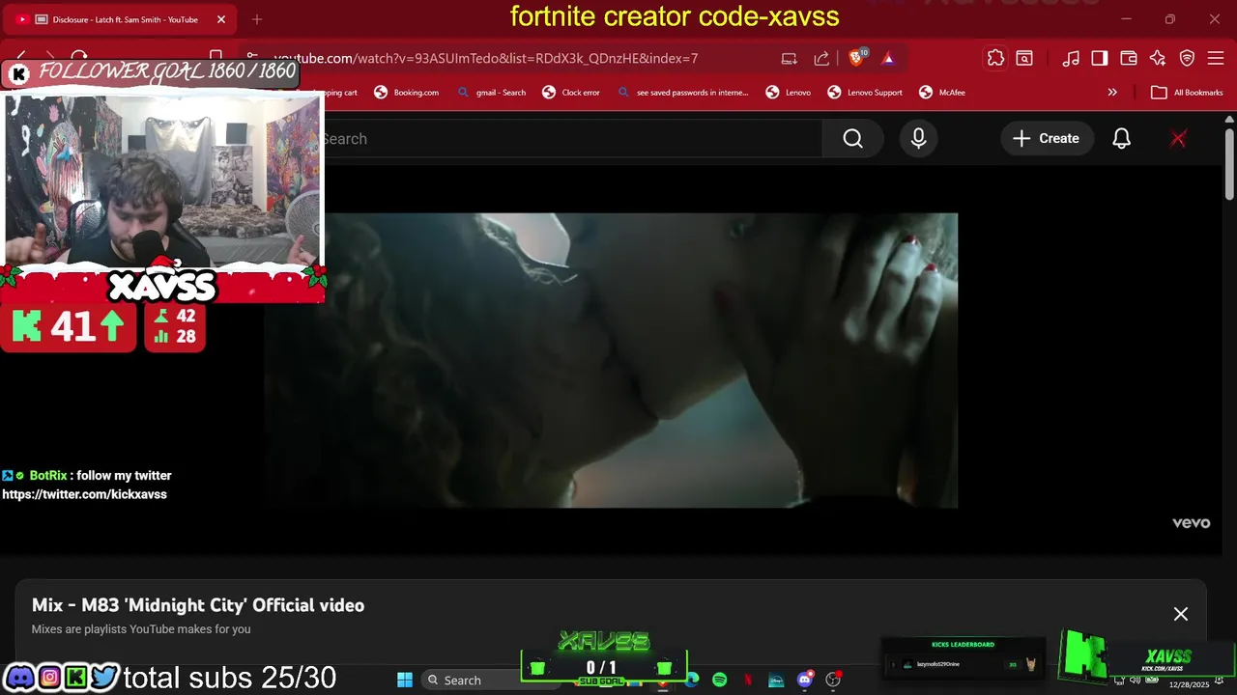This screenshot has height=695, width=1237.
Task: Open Discord from the taskbar
Action: [x=805, y=680]
